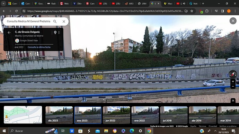Viewport: 239px width, 134px height.
Task: Click the browser forward arrow
Action: [x=10, y=11]
